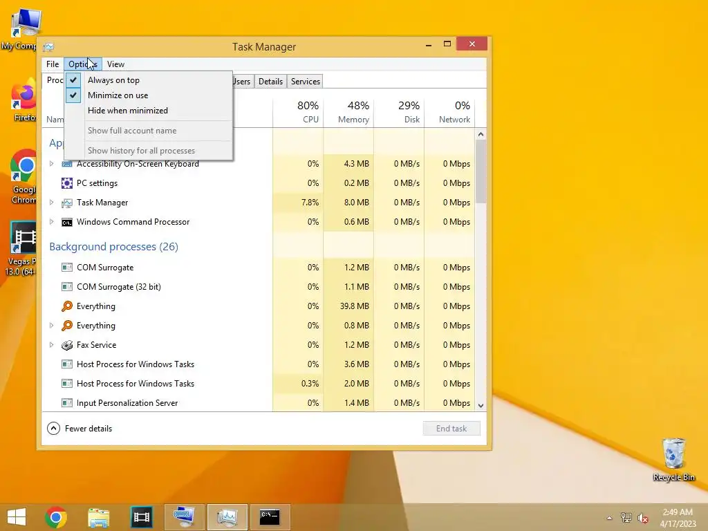
Task: Open Vegas Pro from the taskbar
Action: [141, 517]
